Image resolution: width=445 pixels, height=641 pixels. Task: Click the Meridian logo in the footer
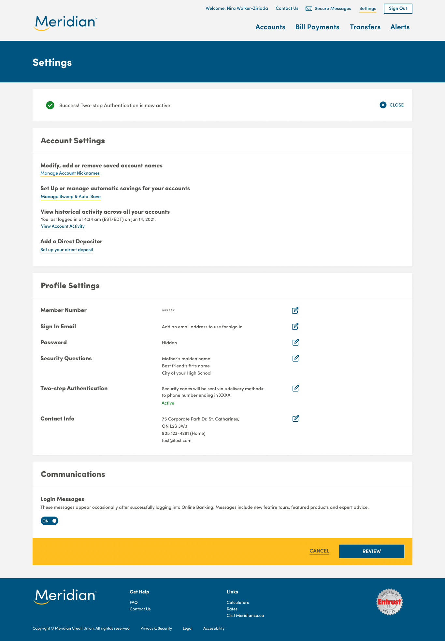tap(65, 597)
